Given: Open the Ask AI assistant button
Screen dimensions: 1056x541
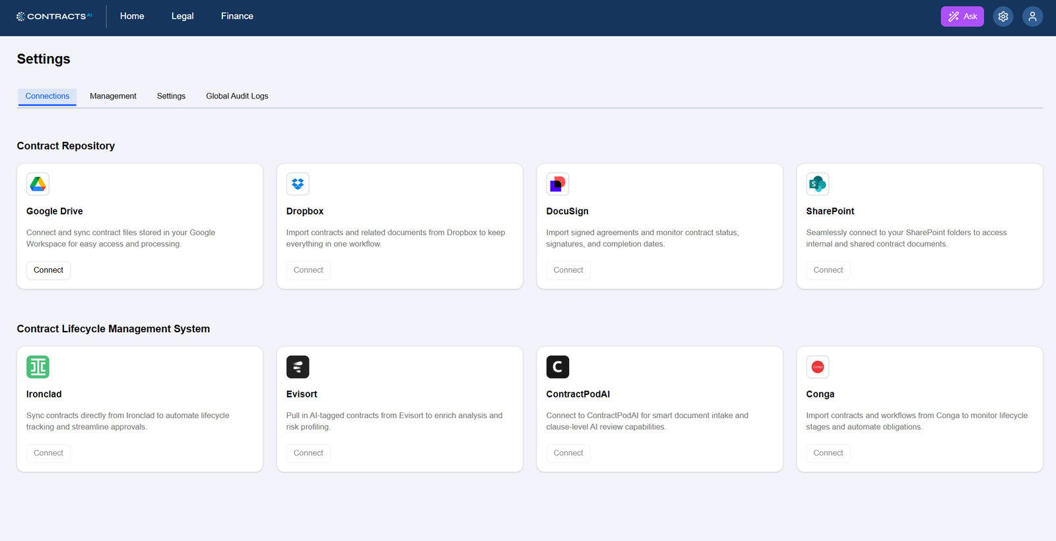Looking at the screenshot, I should pos(962,17).
